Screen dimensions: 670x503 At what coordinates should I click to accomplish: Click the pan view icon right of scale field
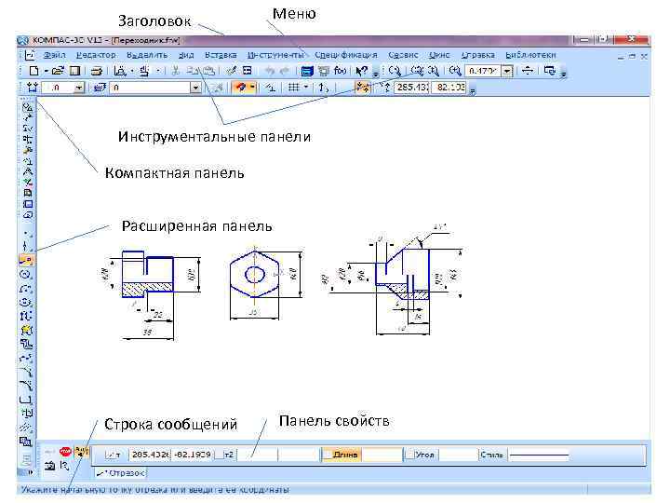click(529, 71)
